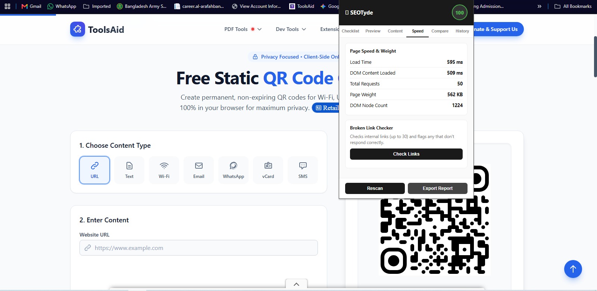Click the generated QR code image

click(434, 219)
